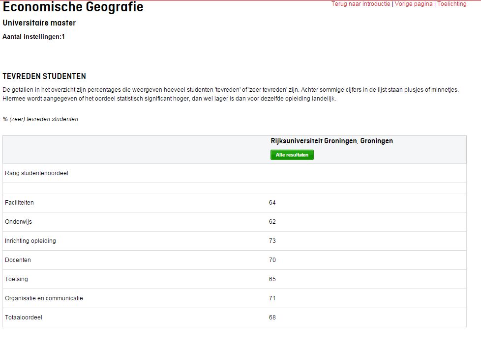Image resolution: width=481 pixels, height=342 pixels.
Task: Click the Tevreden Studenten section heading
Action: coord(44,76)
